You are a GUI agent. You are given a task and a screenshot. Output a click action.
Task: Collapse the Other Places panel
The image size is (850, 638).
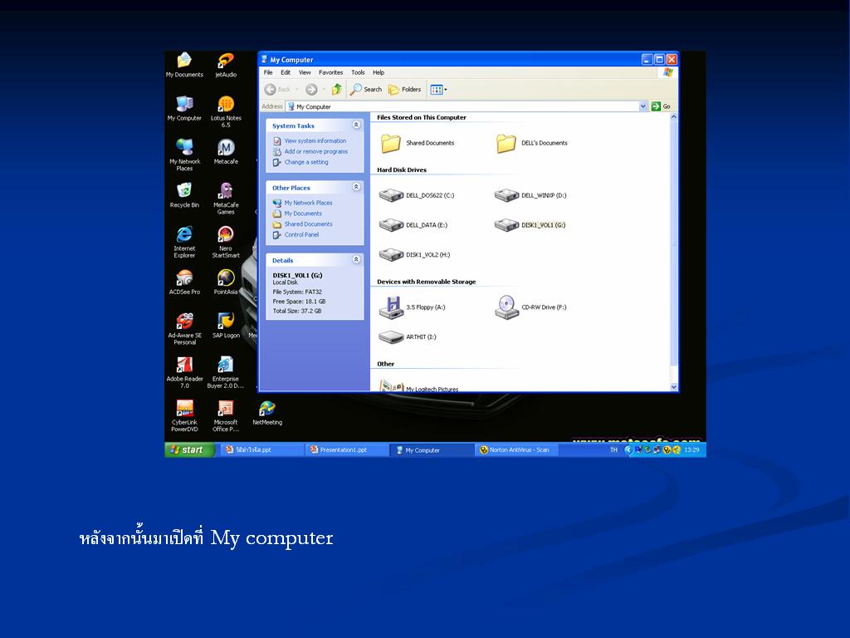click(x=356, y=187)
